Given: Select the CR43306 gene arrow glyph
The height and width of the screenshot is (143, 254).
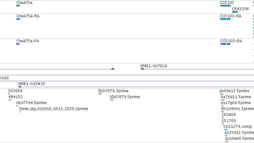Looking at the screenshot, I should click(x=235, y=12).
